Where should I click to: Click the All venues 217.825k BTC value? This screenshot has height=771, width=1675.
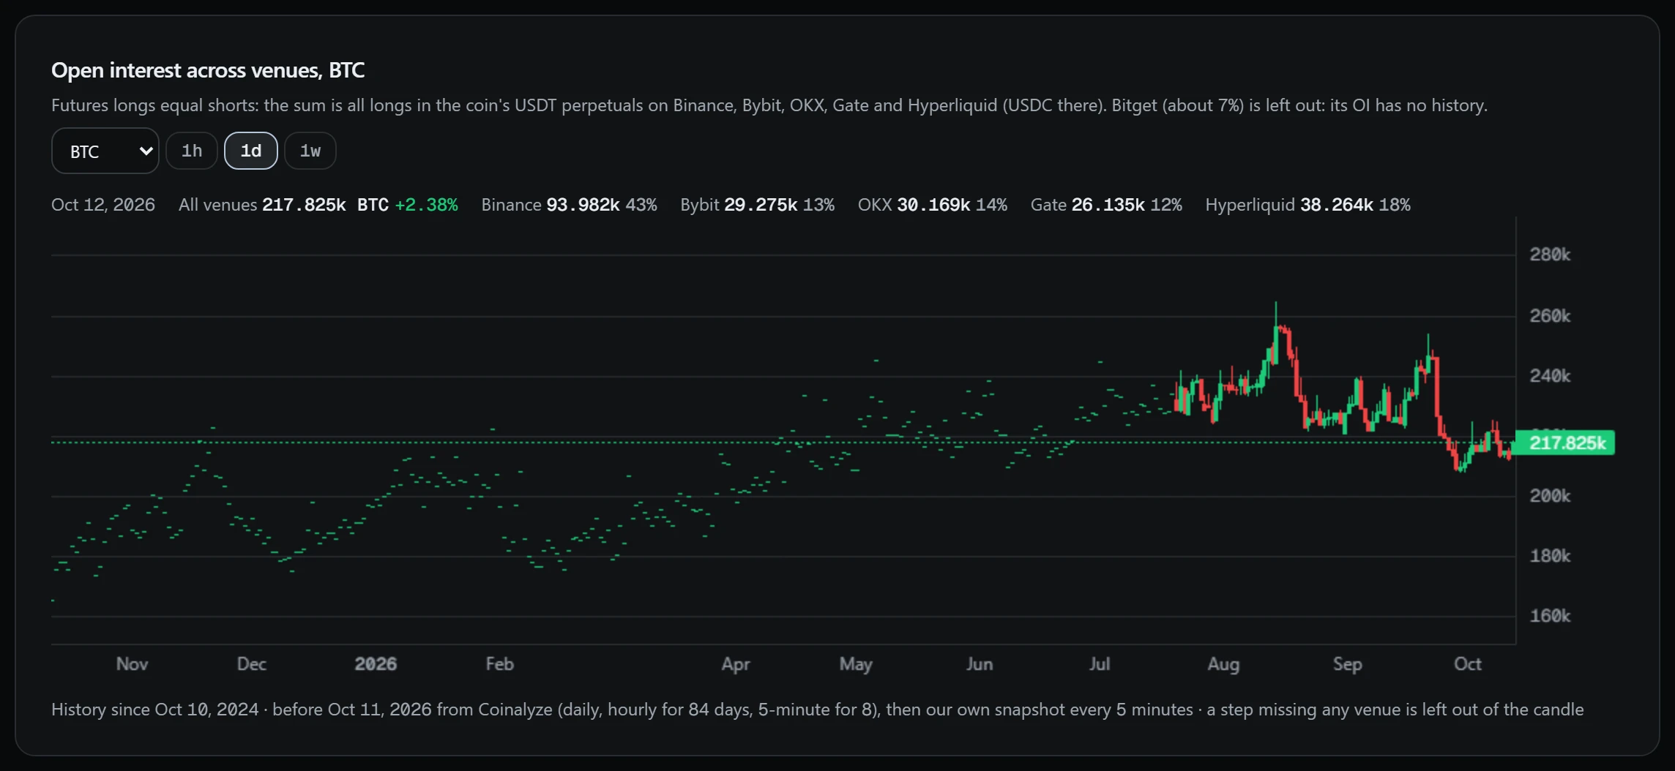pyautogui.click(x=283, y=205)
